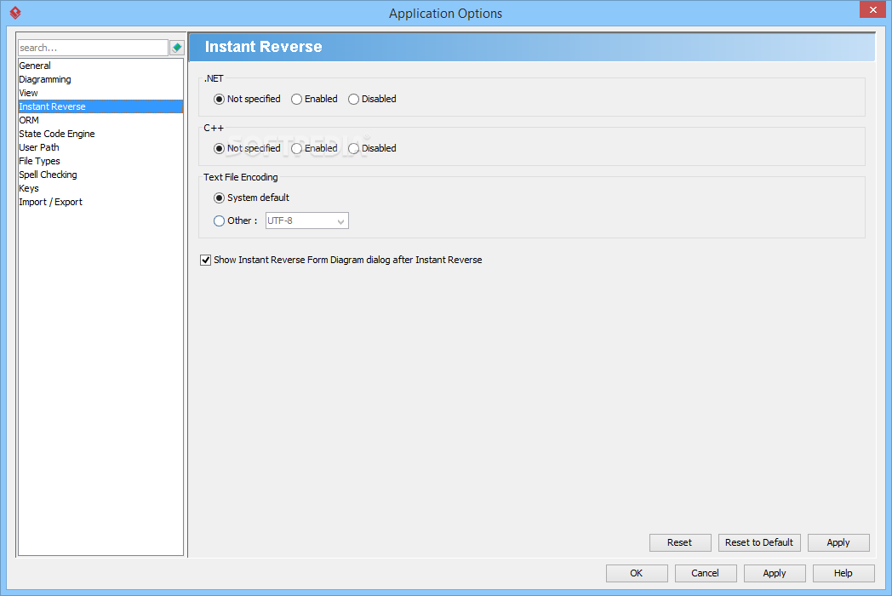This screenshot has width=892, height=596.
Task: Open the File Types options
Action: [100, 161]
